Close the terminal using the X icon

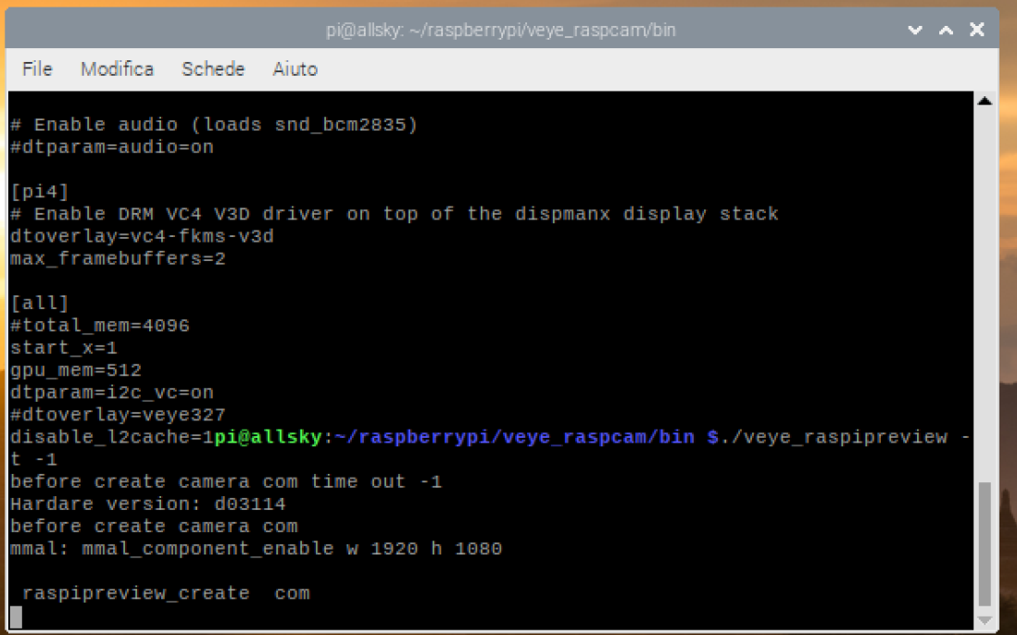point(976,31)
